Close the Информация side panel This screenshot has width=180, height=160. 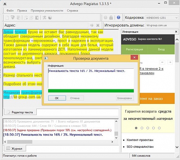point(176,32)
